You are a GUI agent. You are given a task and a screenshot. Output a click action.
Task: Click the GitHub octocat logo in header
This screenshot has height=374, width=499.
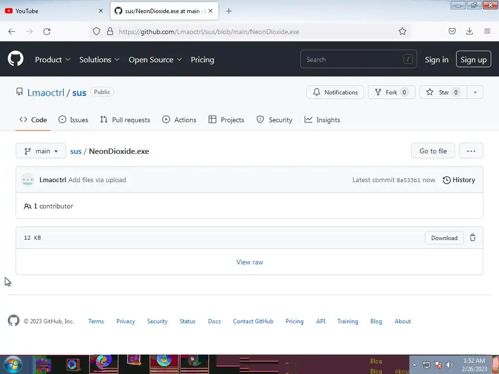16,59
